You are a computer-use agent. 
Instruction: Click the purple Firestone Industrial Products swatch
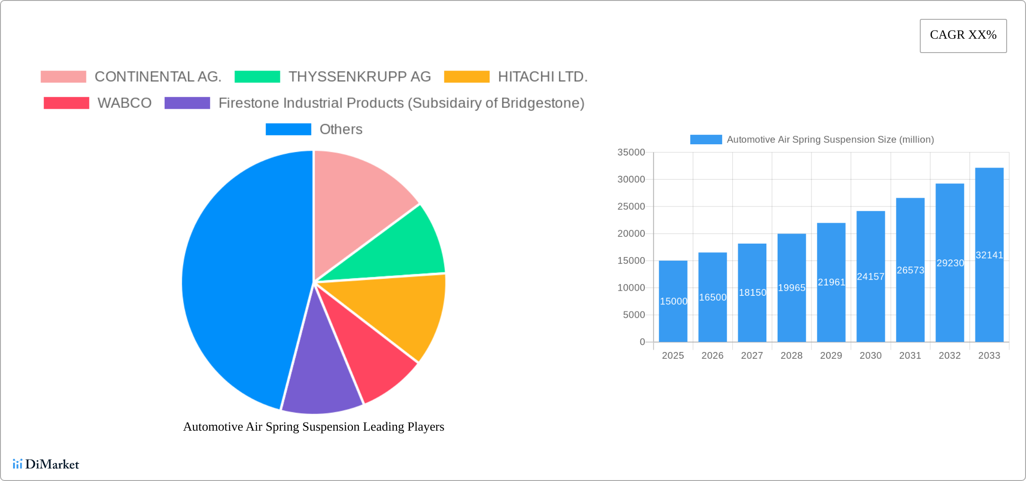187,102
